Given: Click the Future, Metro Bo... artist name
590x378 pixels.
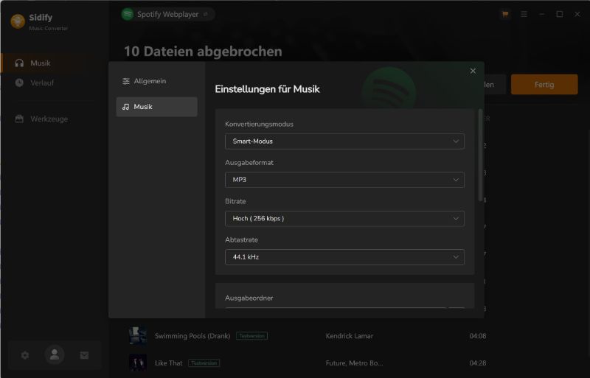Looking at the screenshot, I should [x=354, y=363].
